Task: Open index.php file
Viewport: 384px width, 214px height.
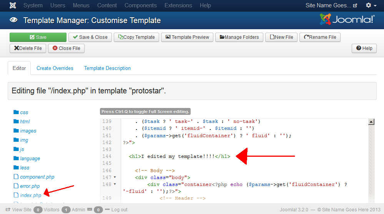Action: 31,196
